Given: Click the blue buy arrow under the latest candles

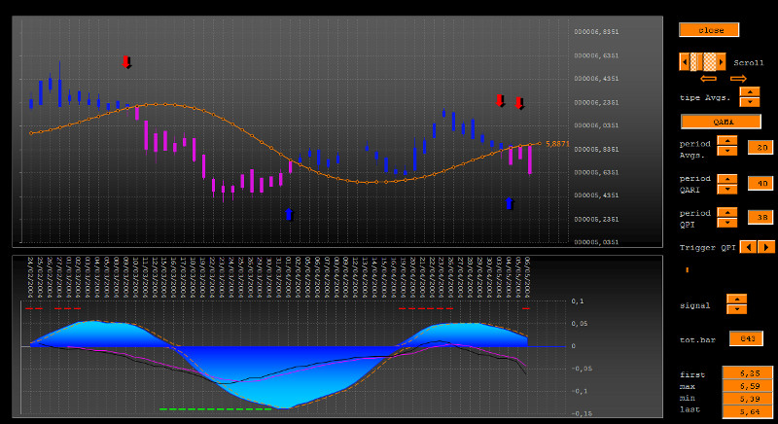Looking at the screenshot, I should click(509, 203).
